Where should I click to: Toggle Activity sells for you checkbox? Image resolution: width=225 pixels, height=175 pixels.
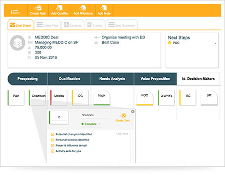tap(53, 151)
